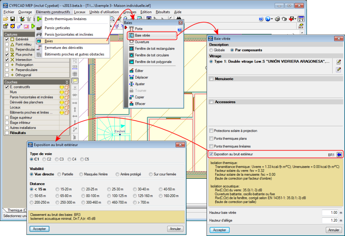Choose Fenêtre de toit circulaire tool
This screenshot has width=345, height=236.
point(152,55)
